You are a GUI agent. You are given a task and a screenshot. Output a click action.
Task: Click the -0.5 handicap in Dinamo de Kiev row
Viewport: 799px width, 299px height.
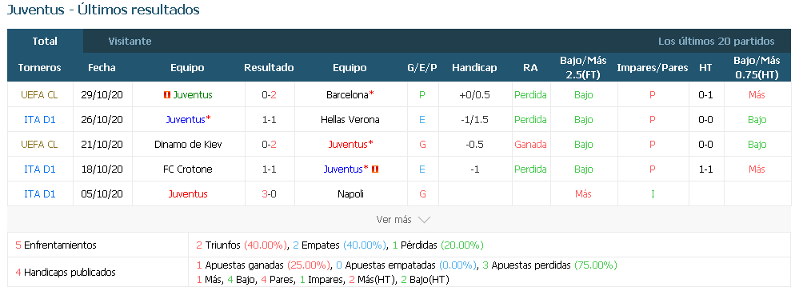click(x=474, y=144)
